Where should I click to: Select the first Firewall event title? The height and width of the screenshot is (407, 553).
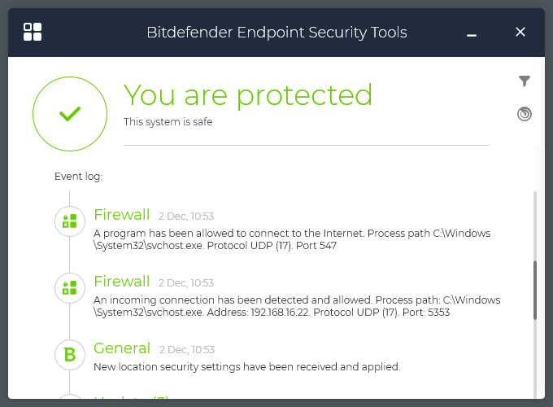click(x=122, y=215)
